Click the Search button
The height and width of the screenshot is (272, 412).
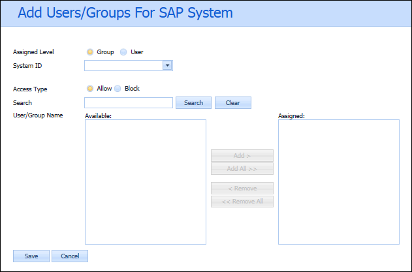tap(193, 102)
